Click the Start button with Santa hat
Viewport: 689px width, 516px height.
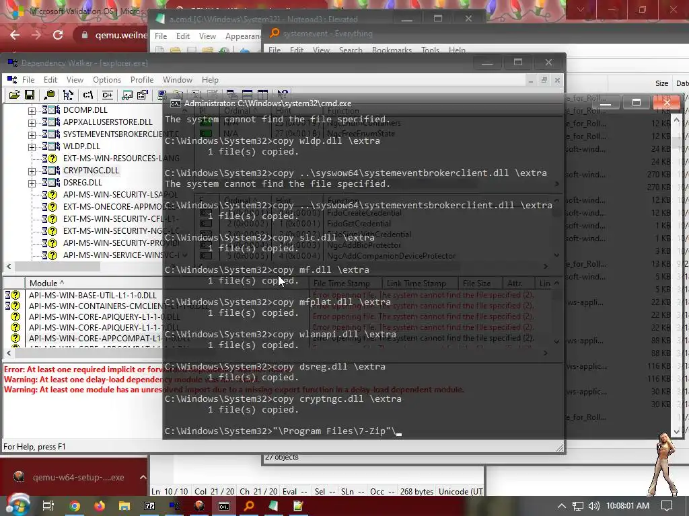pyautogui.click(x=17, y=505)
